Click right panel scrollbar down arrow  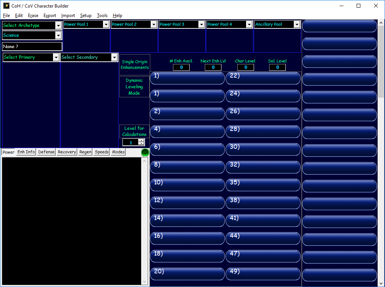381,283
